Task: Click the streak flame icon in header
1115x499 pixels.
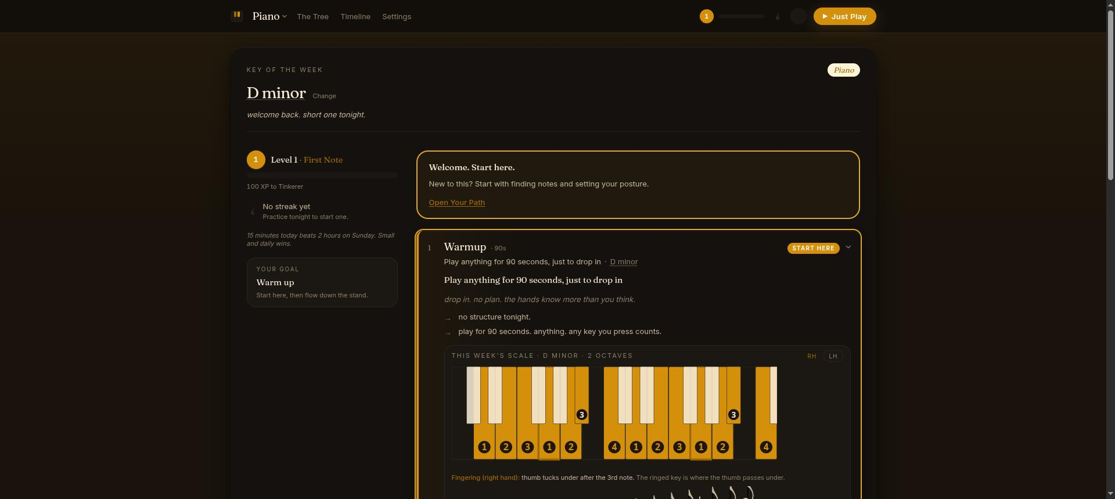Action: (x=778, y=16)
